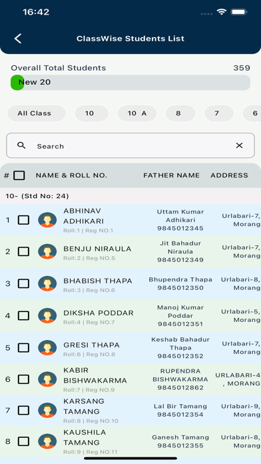Viewport: 261px width, 464px height.
Task: Tap the ClassWise Students List title
Action: 130,39
